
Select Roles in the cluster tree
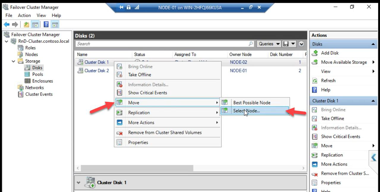tap(30, 48)
